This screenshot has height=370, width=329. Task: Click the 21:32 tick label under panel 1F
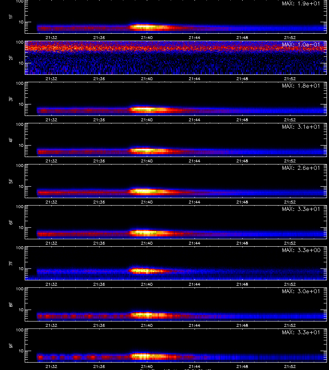(51, 37)
